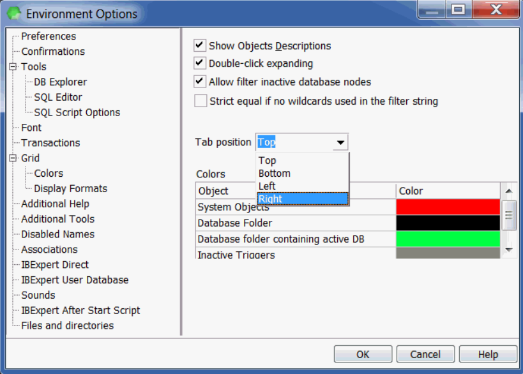Change the green active DB folder color
The image size is (523, 374).
tap(448, 239)
